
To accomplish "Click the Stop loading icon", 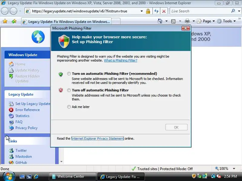I will 164,11.
